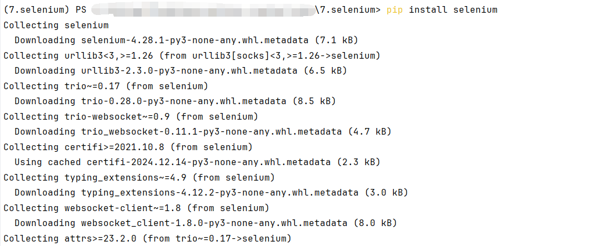The height and width of the screenshot is (246, 606).
Task: Click the (7.selenium) virtual environment prefix
Action: (x=37, y=10)
